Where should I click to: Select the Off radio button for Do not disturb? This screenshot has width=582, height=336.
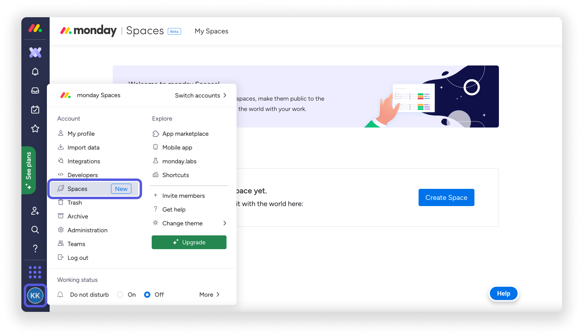click(x=147, y=295)
